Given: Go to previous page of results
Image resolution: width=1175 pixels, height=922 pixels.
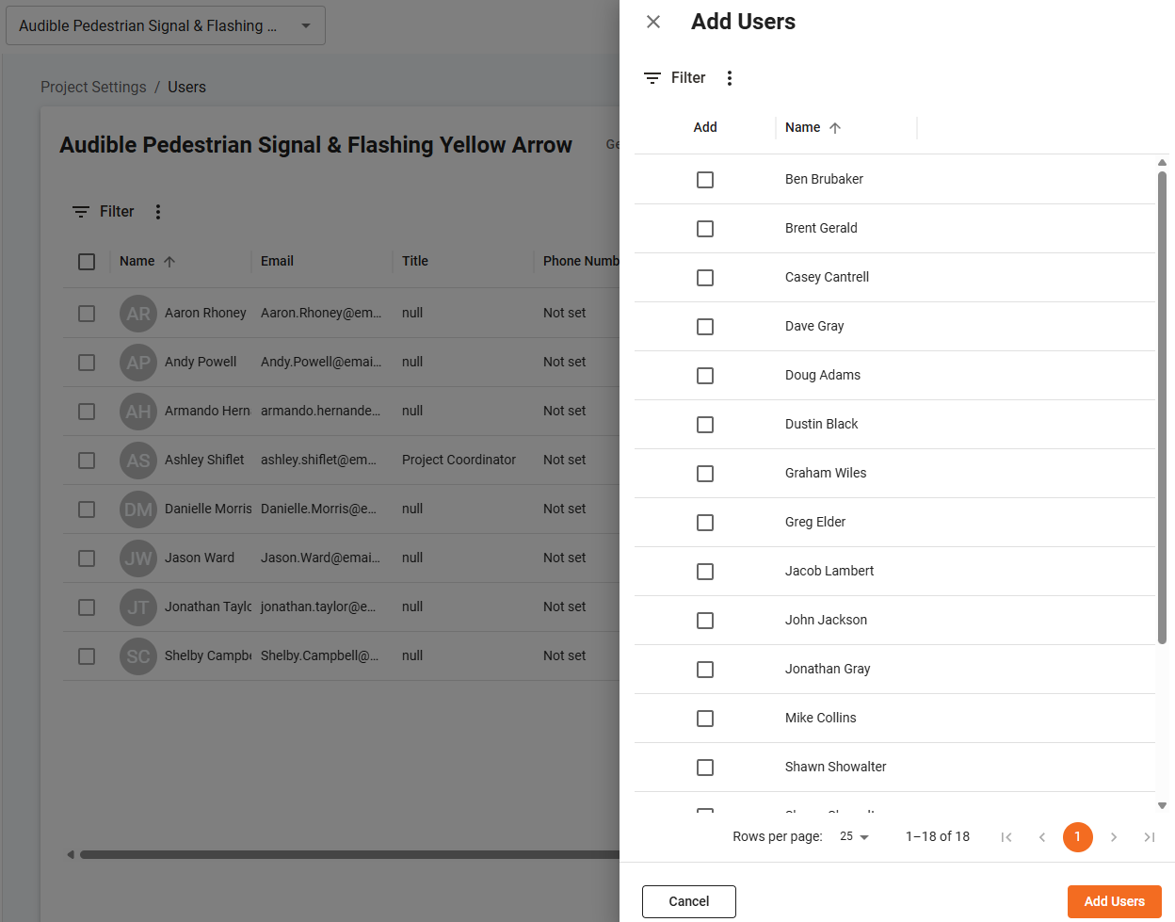Looking at the screenshot, I should click(x=1042, y=837).
